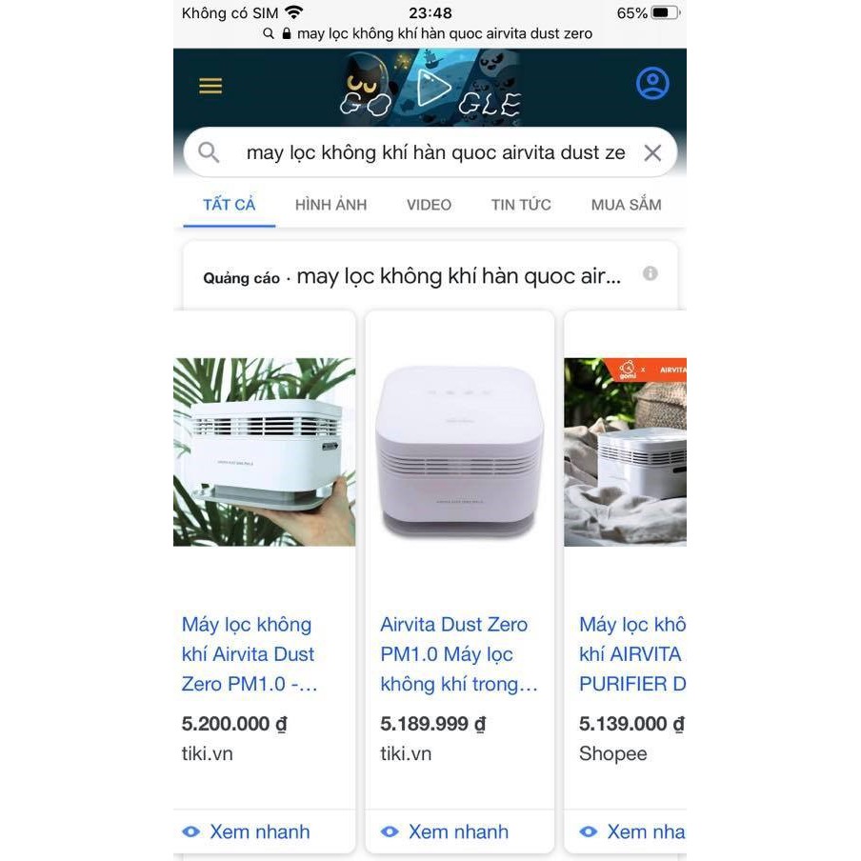Open the MUA SẮM tab
The height and width of the screenshot is (861, 861).
626,205
